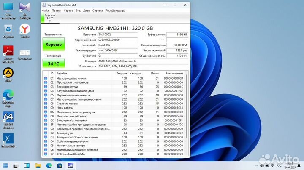
Task: Click status circle of Переназначенные сектора row
Action: point(46,95)
